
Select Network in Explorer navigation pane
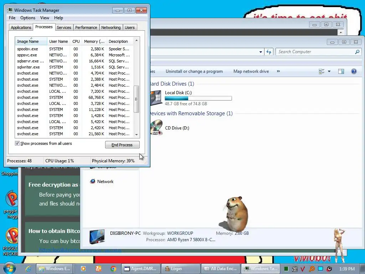click(102, 181)
